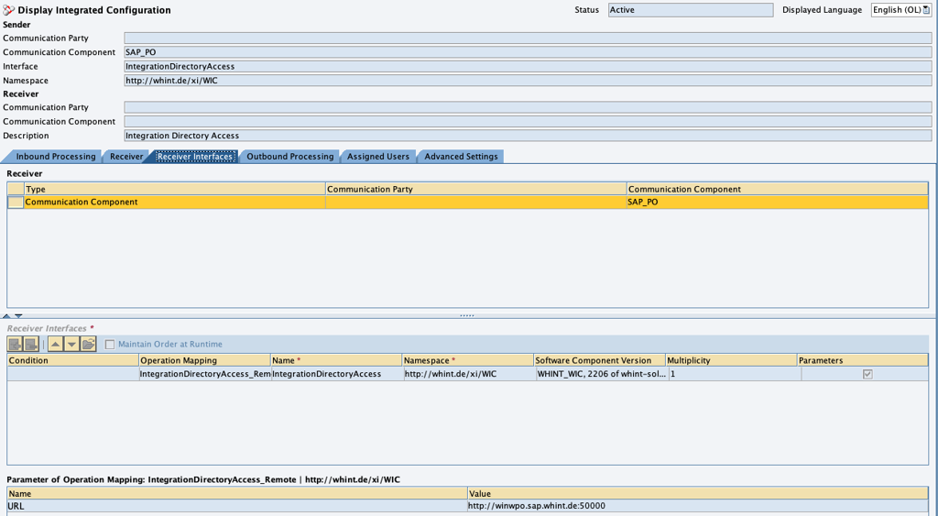
Task: Click the Description field Integration Directory Access
Action: 528,136
